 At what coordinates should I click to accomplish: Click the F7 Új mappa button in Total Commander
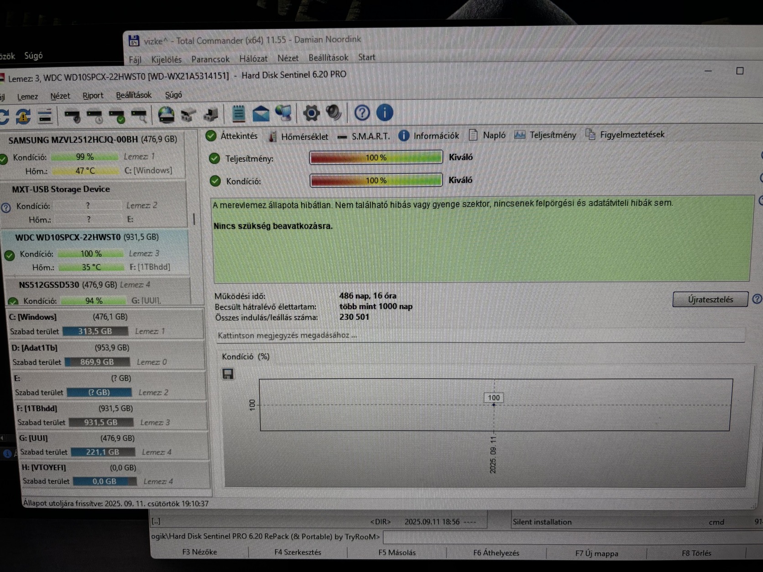point(596,554)
